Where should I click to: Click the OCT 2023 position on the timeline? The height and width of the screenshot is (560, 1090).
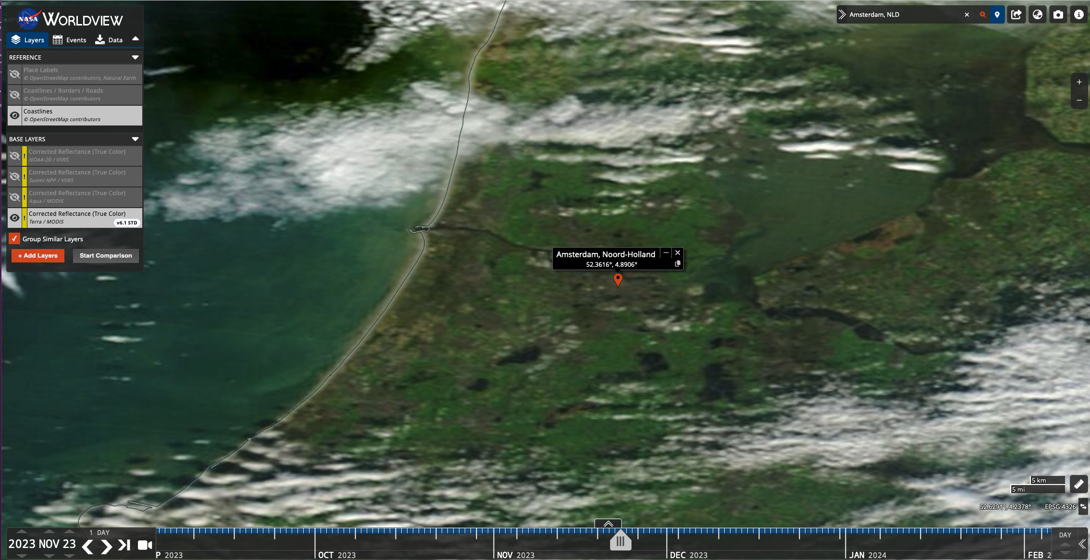[337, 555]
